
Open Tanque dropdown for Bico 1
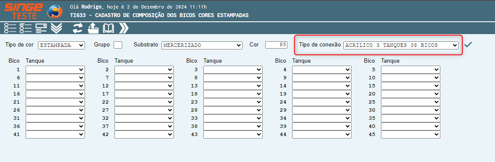click(x=55, y=69)
